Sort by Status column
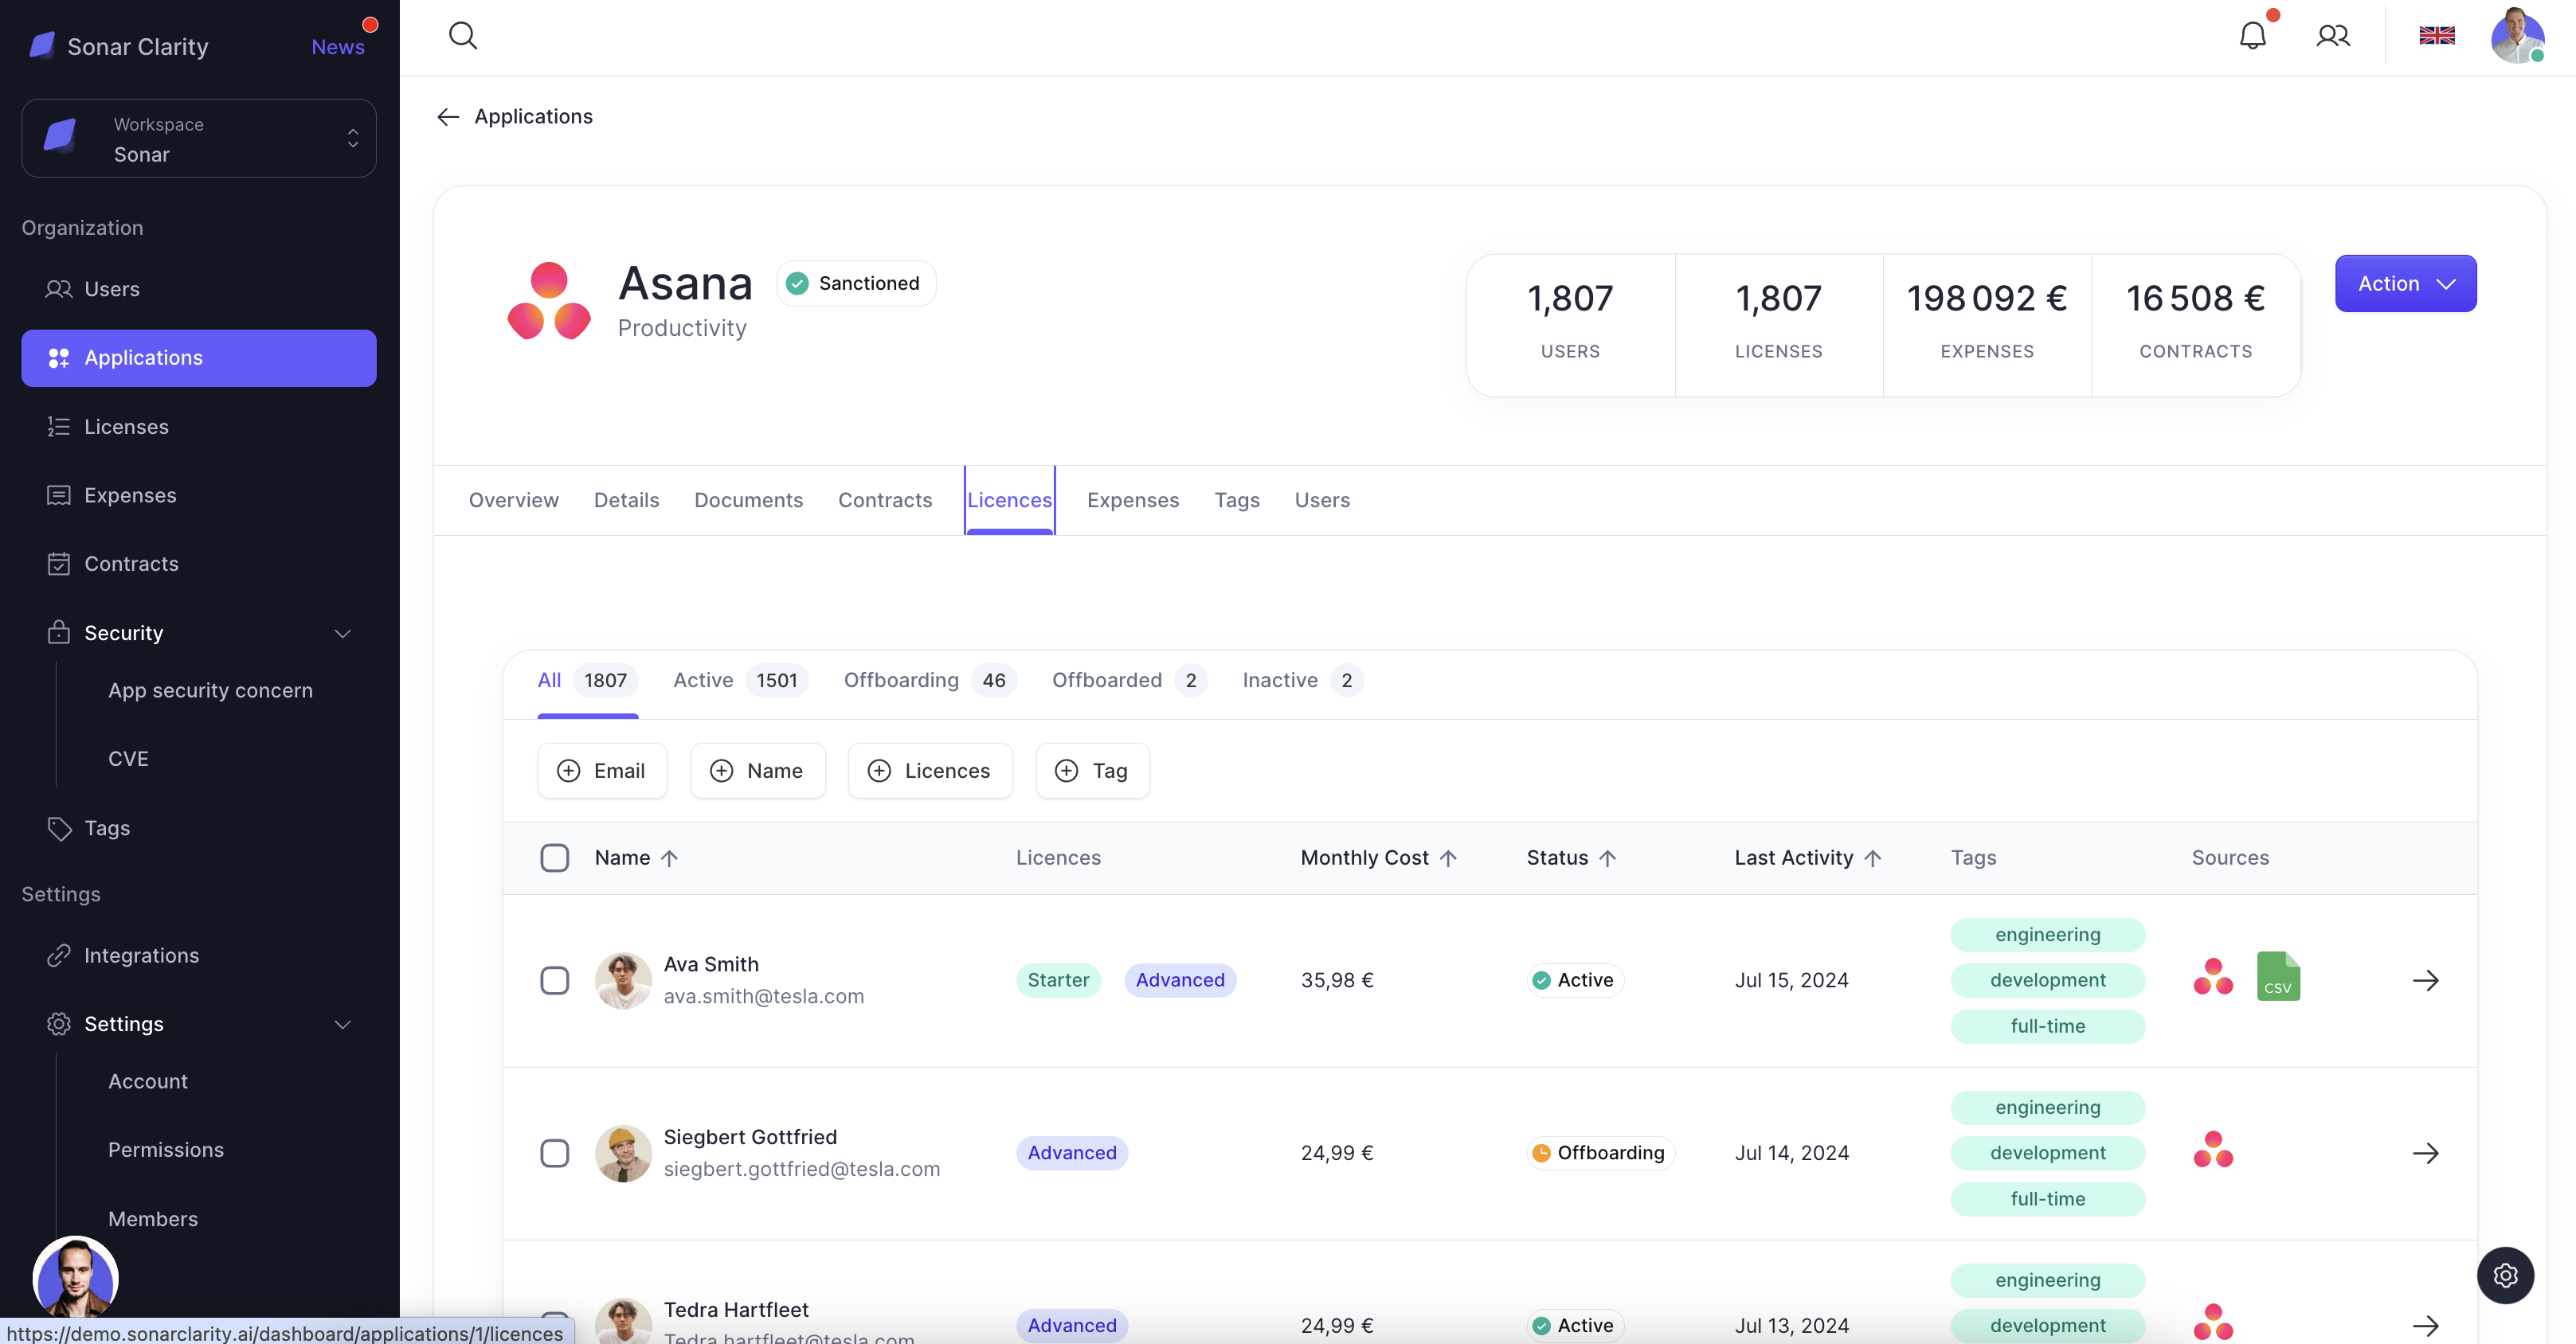2576x1344 pixels. (1571, 858)
